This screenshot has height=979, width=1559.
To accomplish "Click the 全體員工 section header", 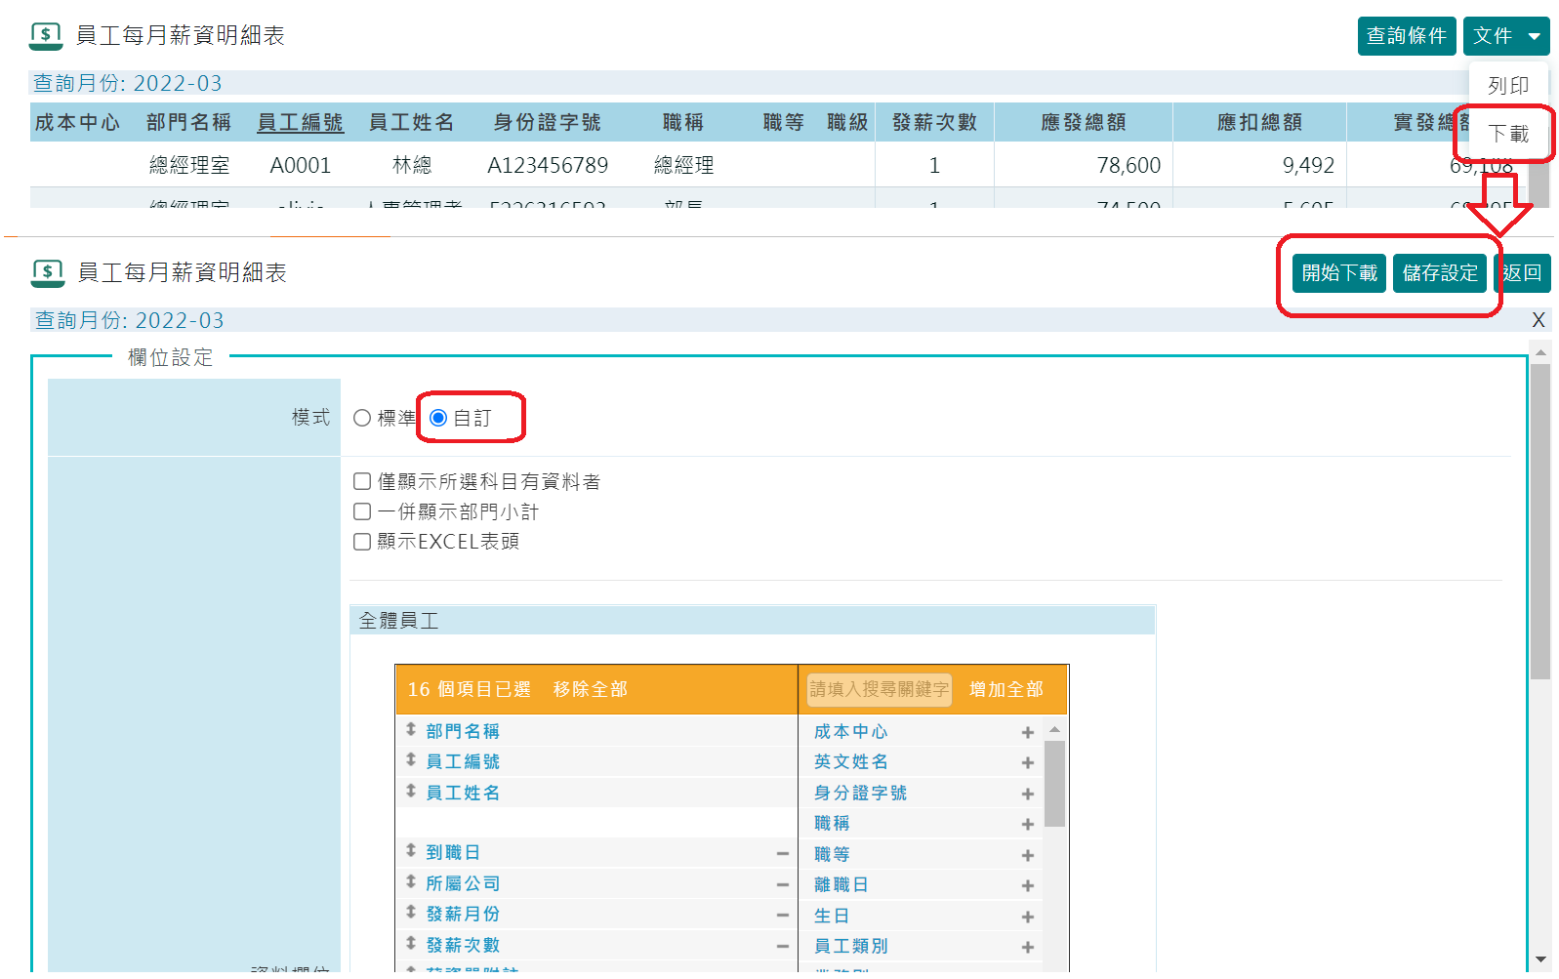I will tap(753, 620).
